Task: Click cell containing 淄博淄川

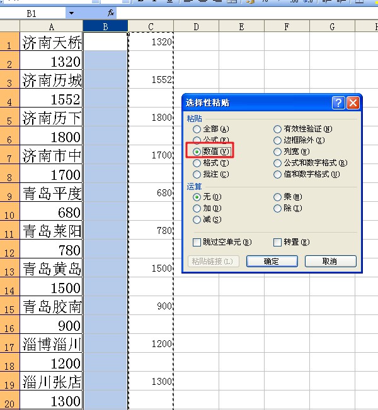Action: (x=51, y=343)
